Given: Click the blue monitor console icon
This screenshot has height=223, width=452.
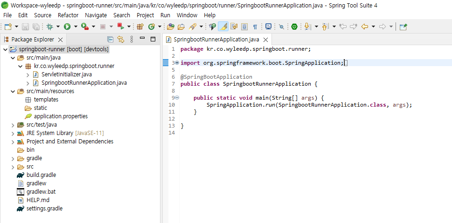Looking at the screenshot, I should [x=268, y=27].
